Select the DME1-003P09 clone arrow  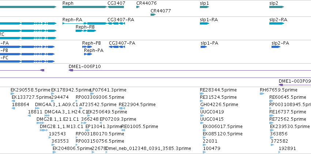[x=281, y=85]
